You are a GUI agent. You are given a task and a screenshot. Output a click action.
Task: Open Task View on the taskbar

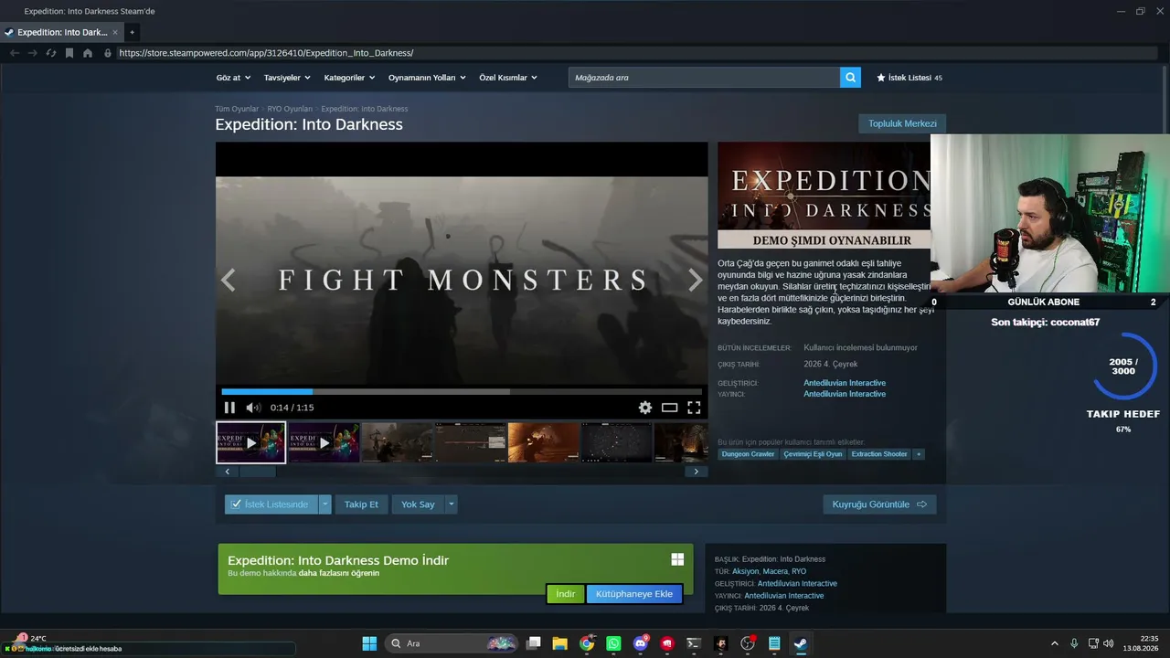click(534, 643)
